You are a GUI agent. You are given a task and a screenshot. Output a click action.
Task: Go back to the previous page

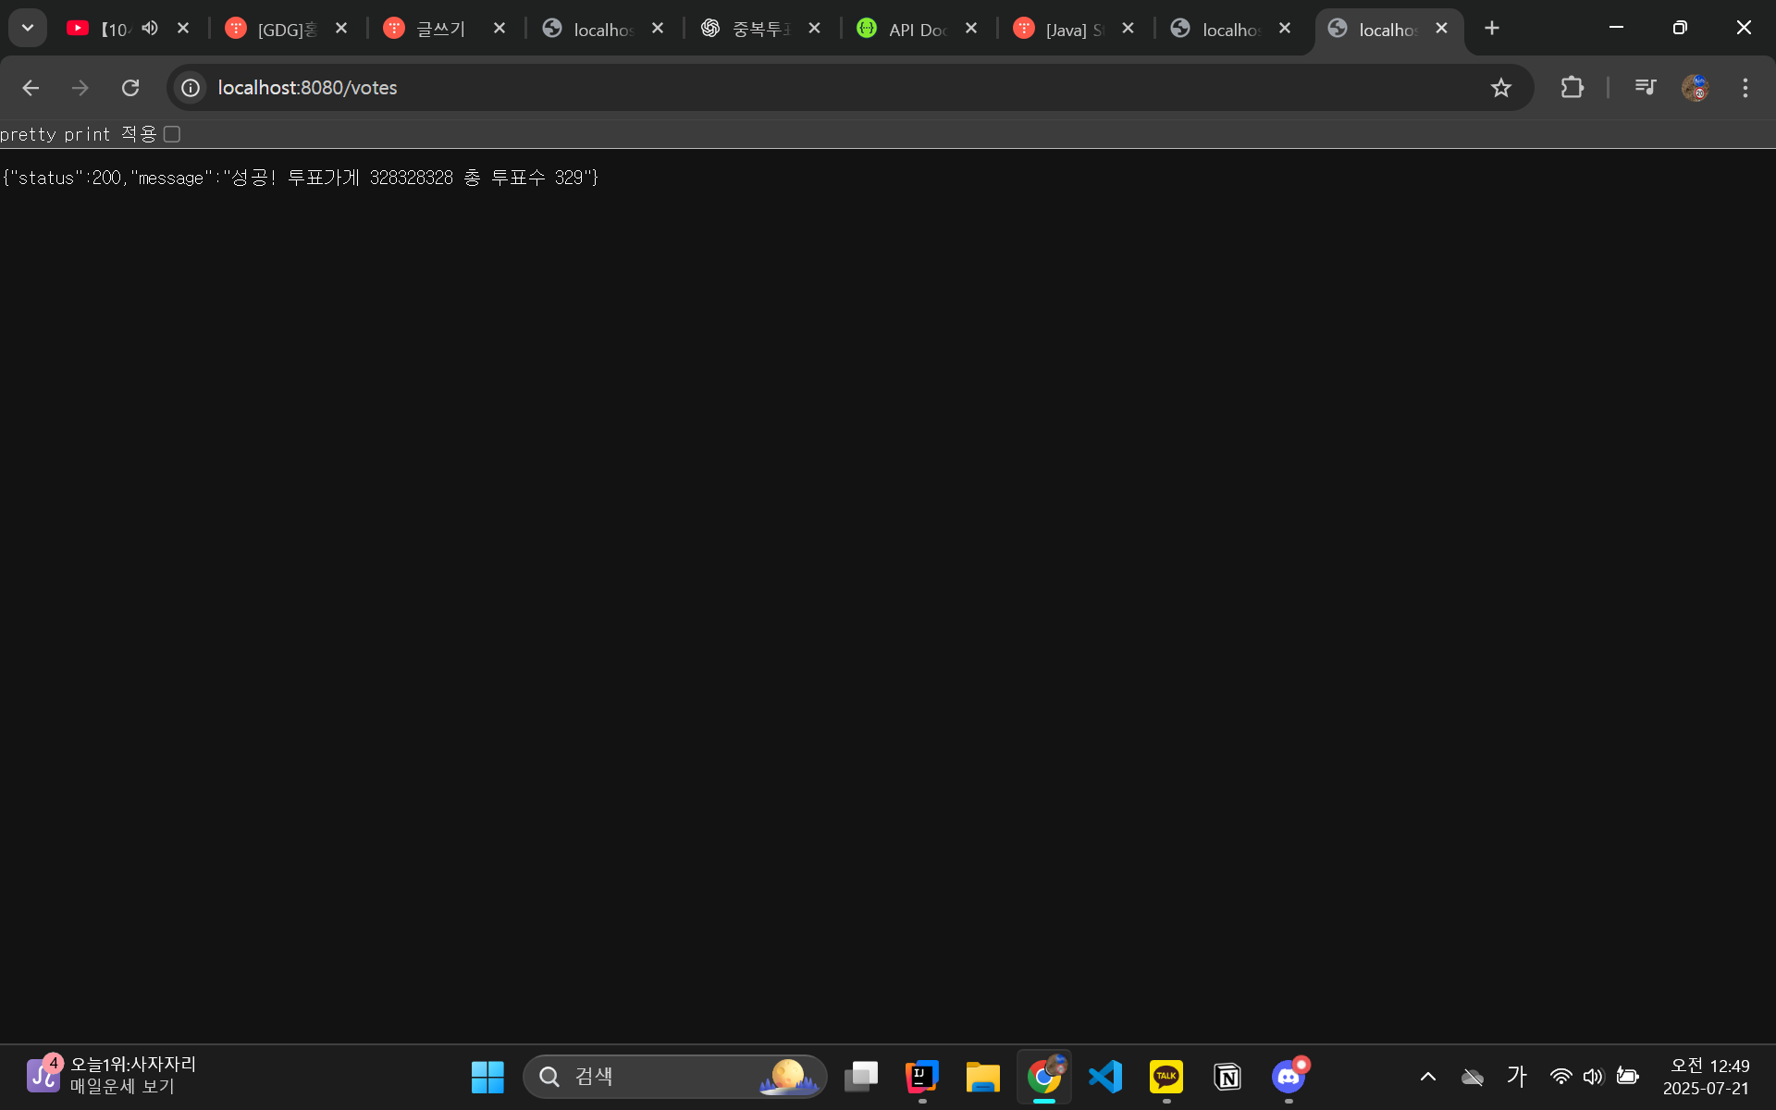coord(31,88)
